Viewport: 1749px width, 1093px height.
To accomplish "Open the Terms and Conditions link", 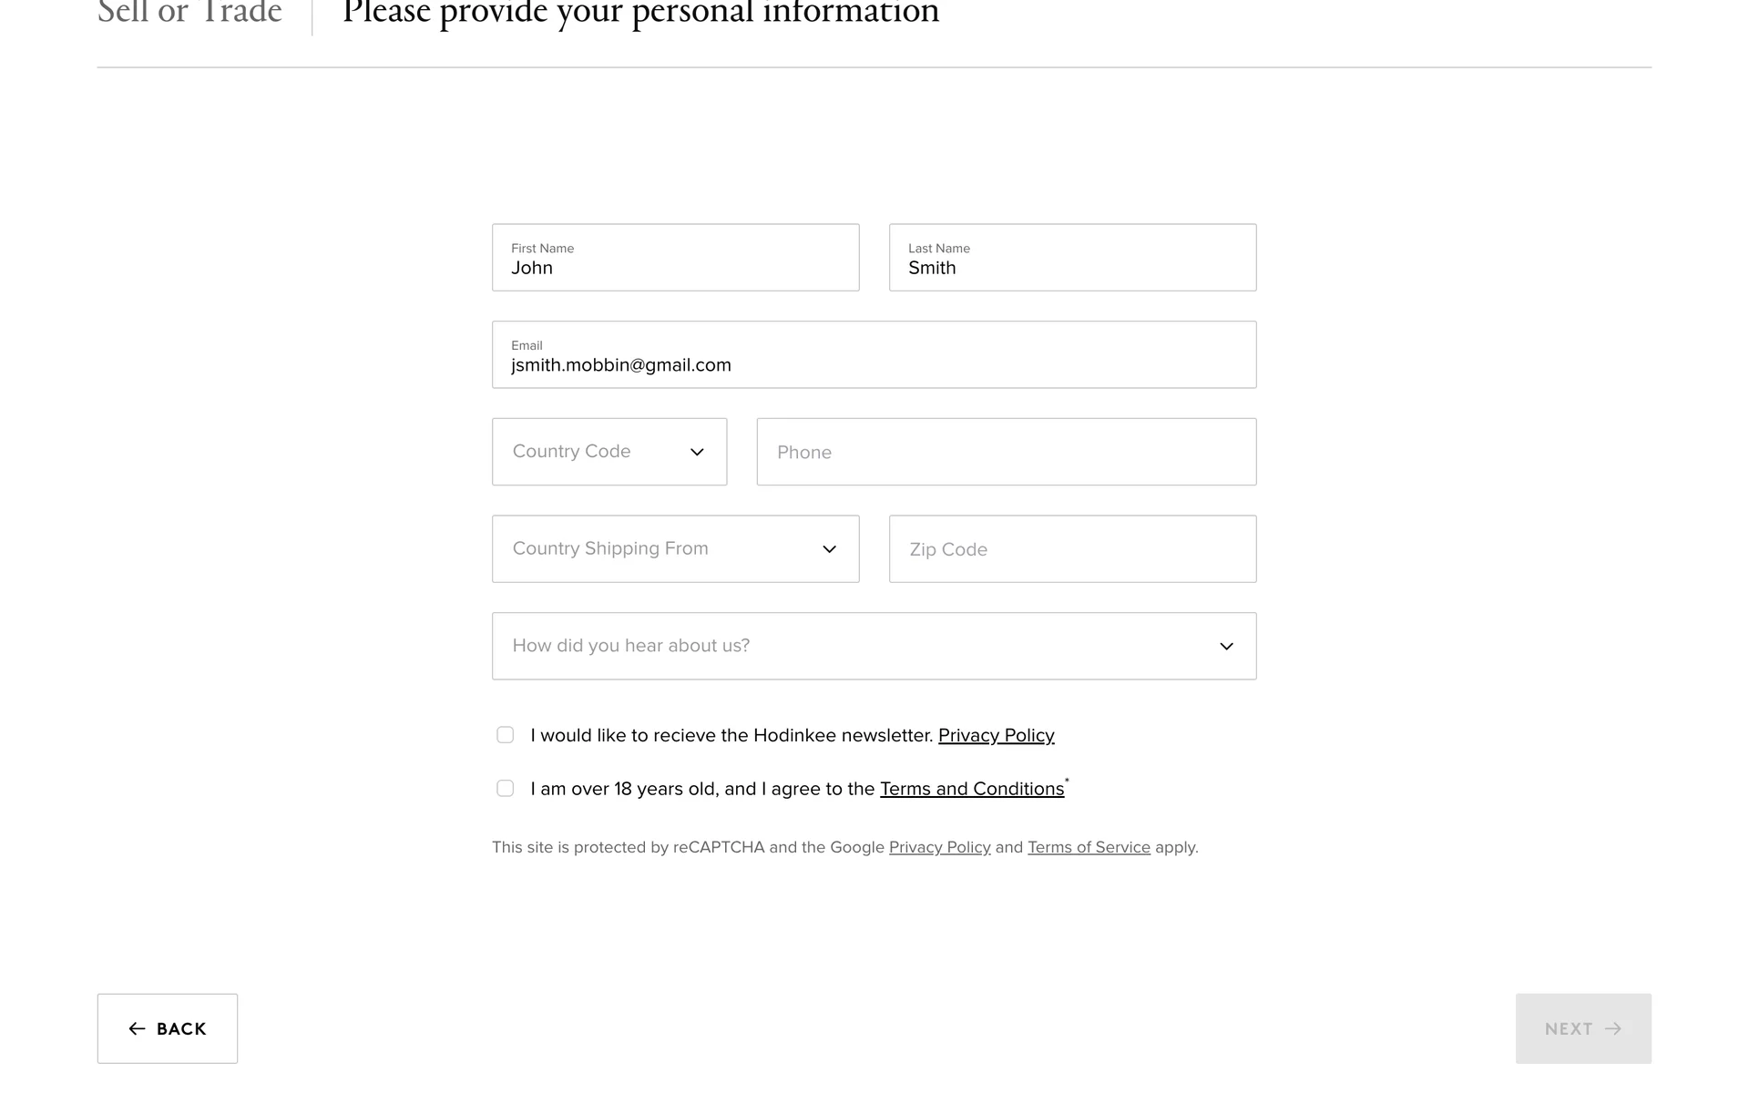I will click(x=971, y=789).
